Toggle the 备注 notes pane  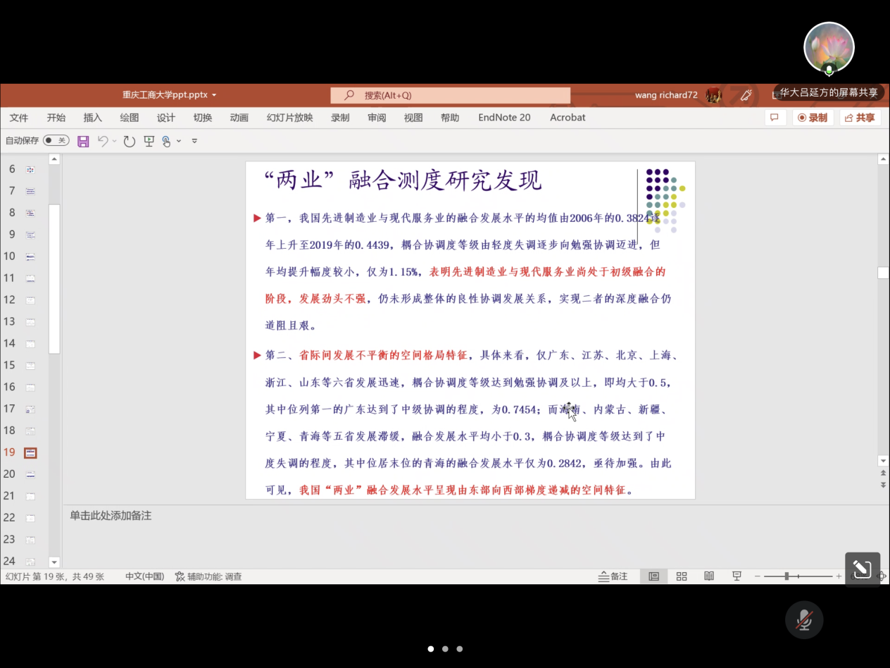point(613,576)
